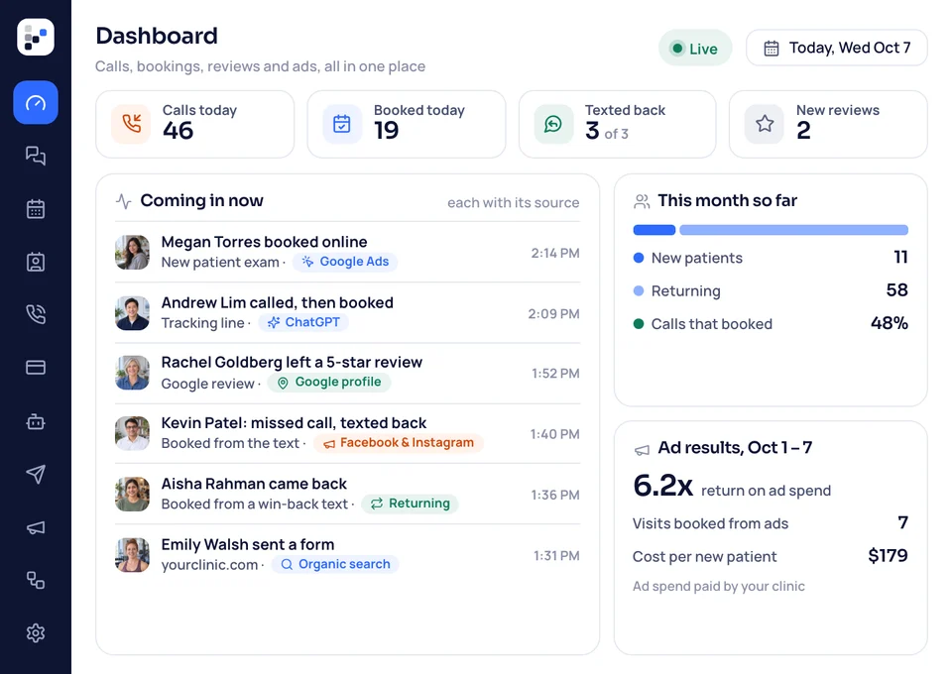
Task: Click the Returning light blue legend dot
Action: [x=638, y=290]
